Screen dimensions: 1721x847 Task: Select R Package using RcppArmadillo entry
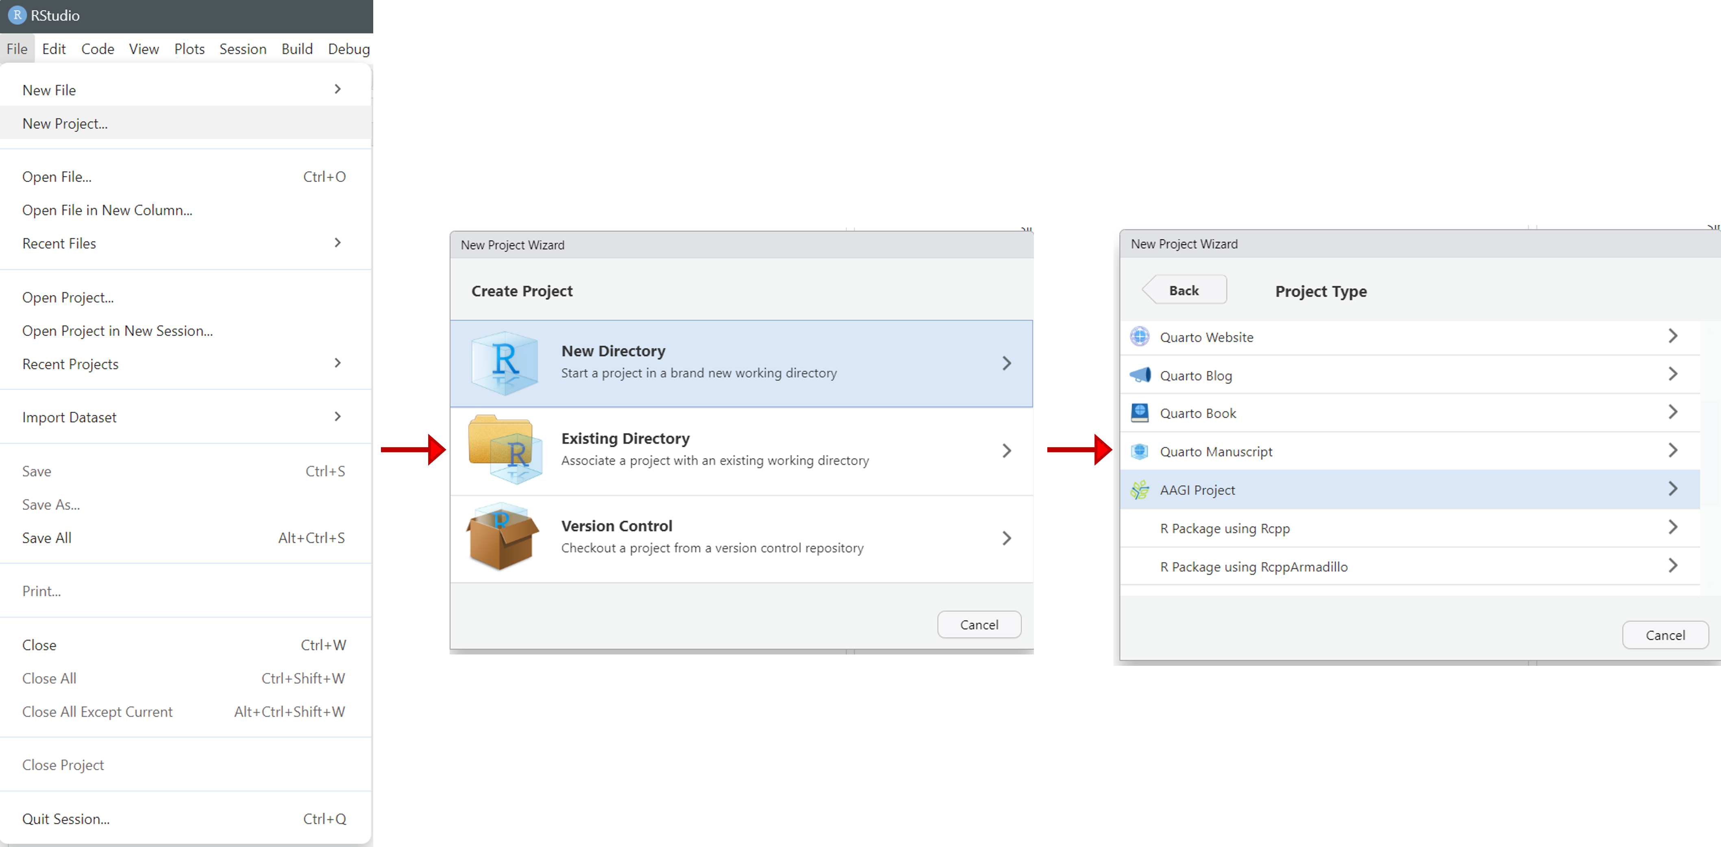(1253, 566)
